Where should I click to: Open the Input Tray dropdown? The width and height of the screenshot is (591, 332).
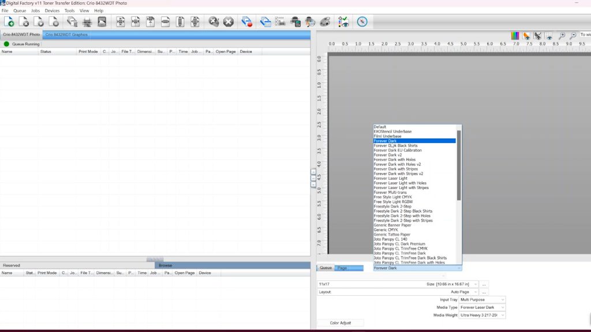click(482, 300)
